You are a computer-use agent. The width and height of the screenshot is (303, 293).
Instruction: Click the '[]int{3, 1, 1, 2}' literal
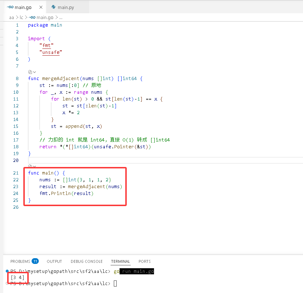coord(87,180)
